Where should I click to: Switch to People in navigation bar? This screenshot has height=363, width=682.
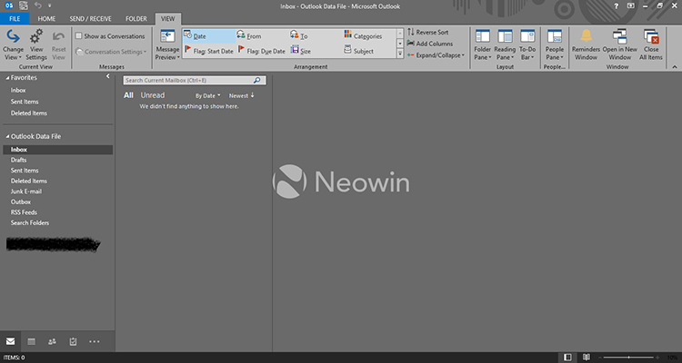click(52, 342)
